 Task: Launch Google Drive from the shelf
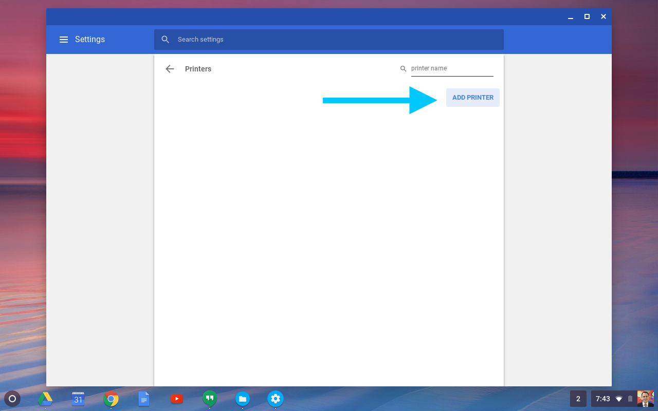[45, 399]
